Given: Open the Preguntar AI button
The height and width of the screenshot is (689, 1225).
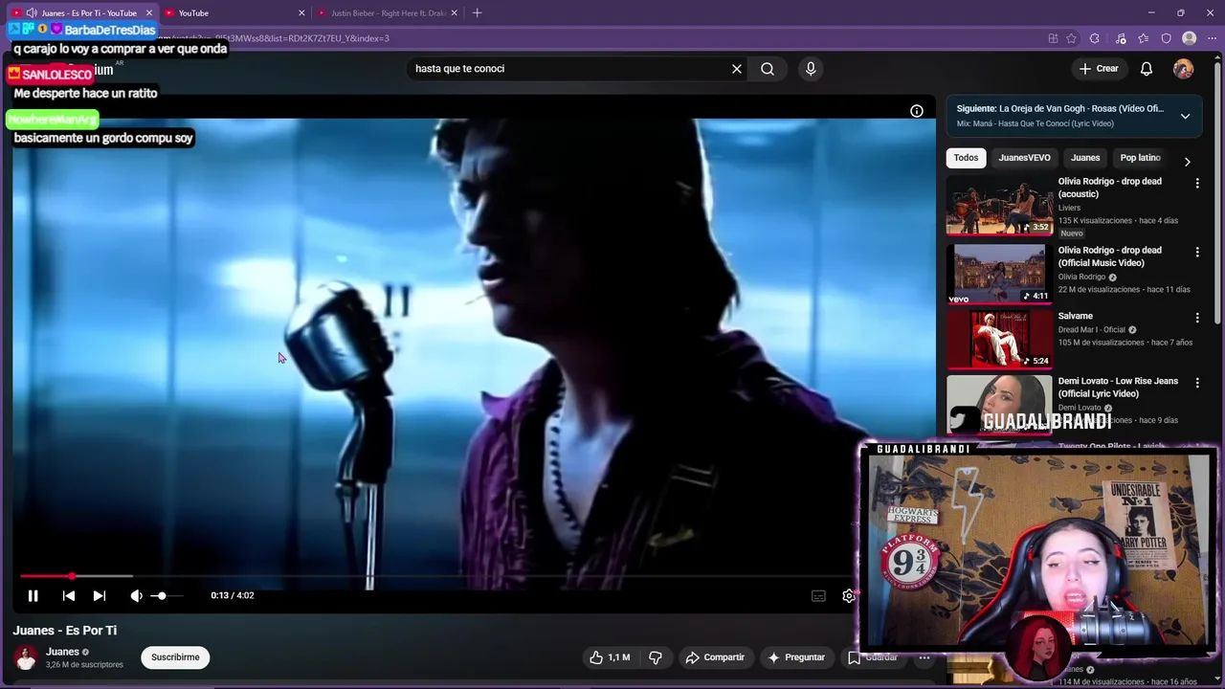Looking at the screenshot, I should [x=796, y=657].
